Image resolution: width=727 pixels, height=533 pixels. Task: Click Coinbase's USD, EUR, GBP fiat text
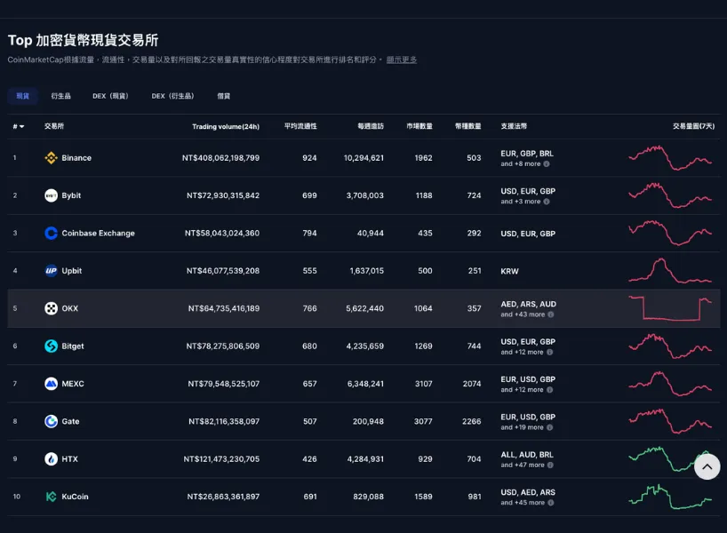[528, 234]
